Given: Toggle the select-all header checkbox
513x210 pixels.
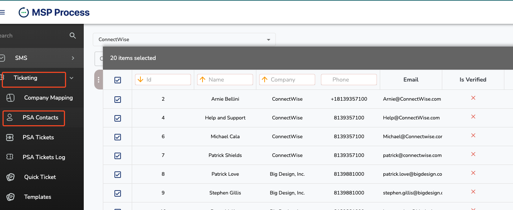Looking at the screenshot, I should pos(118,80).
